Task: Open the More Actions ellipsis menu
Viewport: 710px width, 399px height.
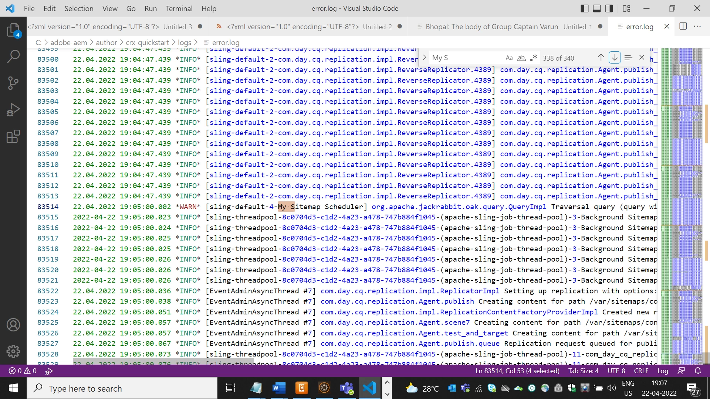Action: 697,26
